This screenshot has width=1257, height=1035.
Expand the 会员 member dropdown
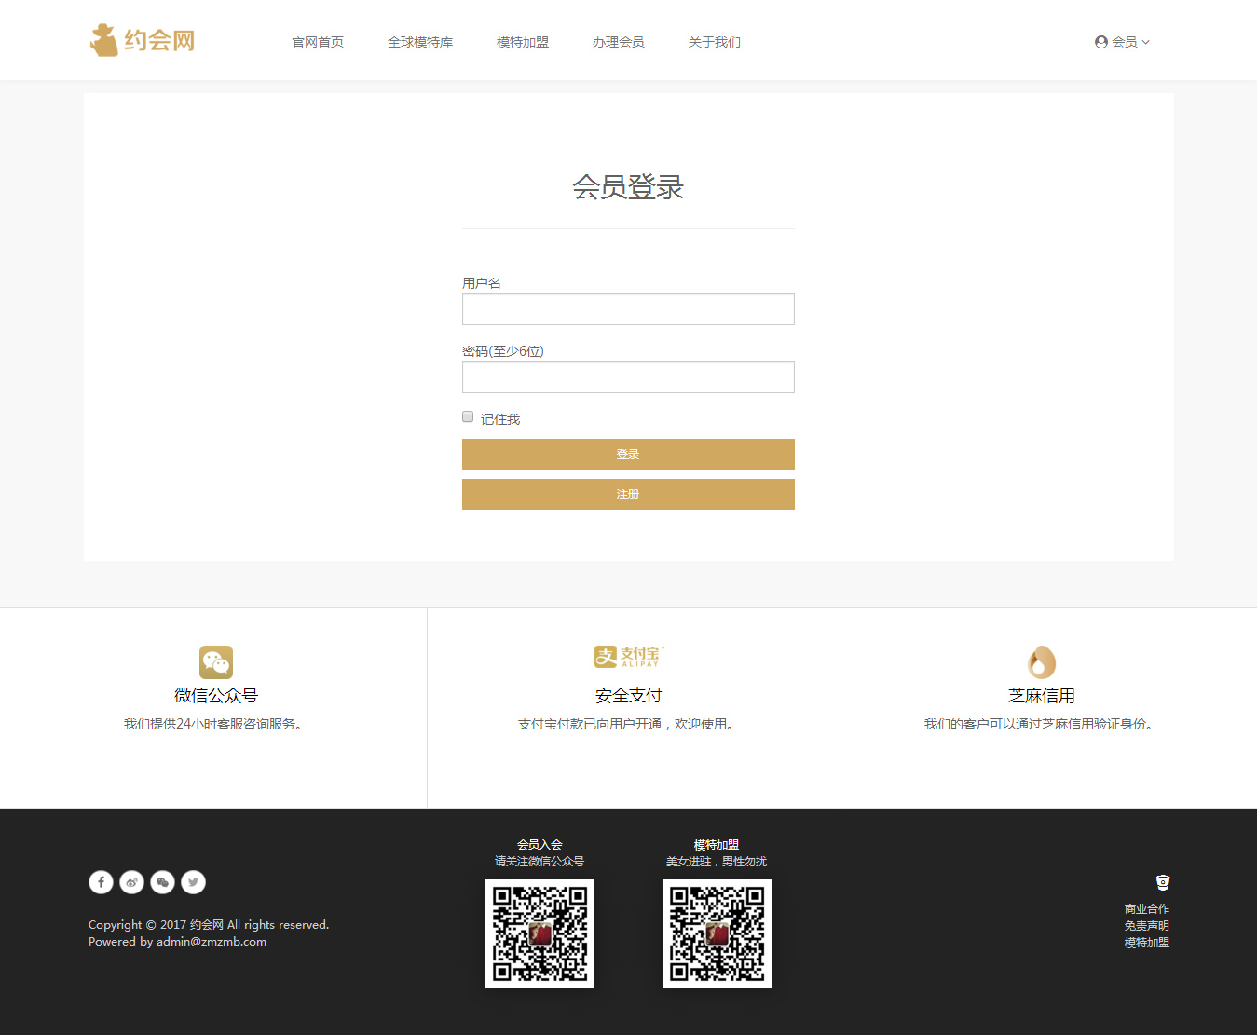pos(1122,42)
